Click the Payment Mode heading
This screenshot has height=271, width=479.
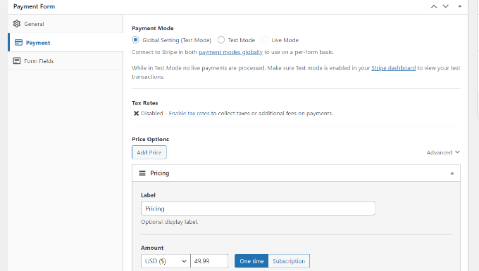[153, 28]
